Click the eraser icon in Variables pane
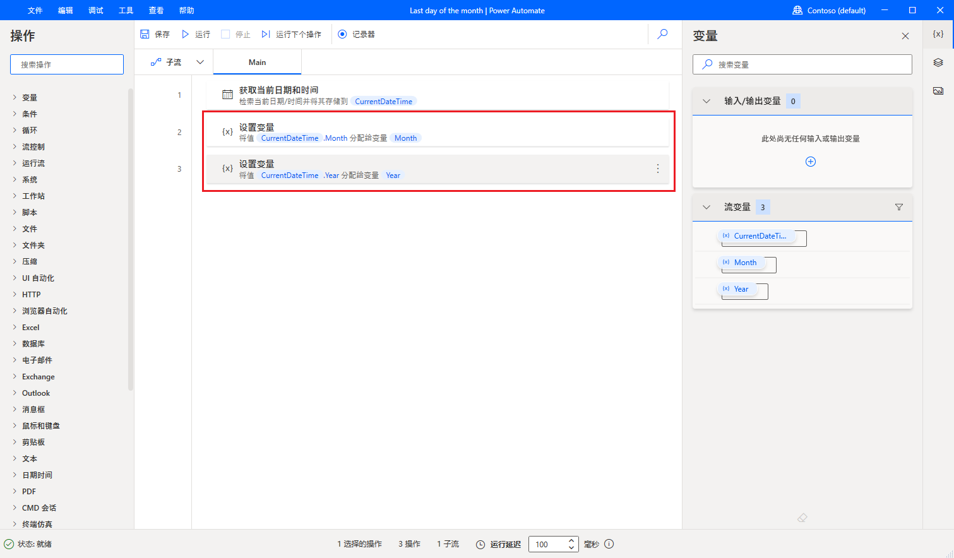 point(802,518)
